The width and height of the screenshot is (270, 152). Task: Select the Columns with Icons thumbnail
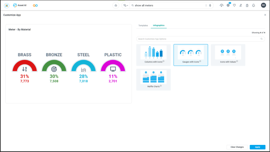click(x=153, y=54)
